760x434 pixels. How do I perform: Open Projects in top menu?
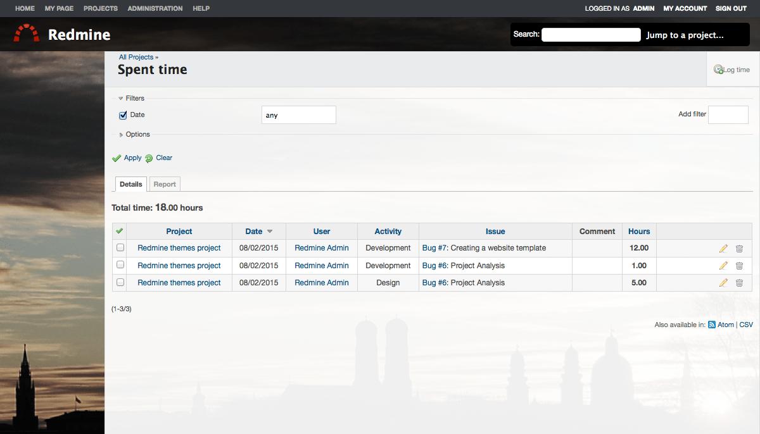coord(101,8)
